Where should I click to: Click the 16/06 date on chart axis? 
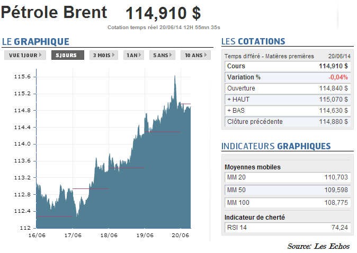point(37,236)
